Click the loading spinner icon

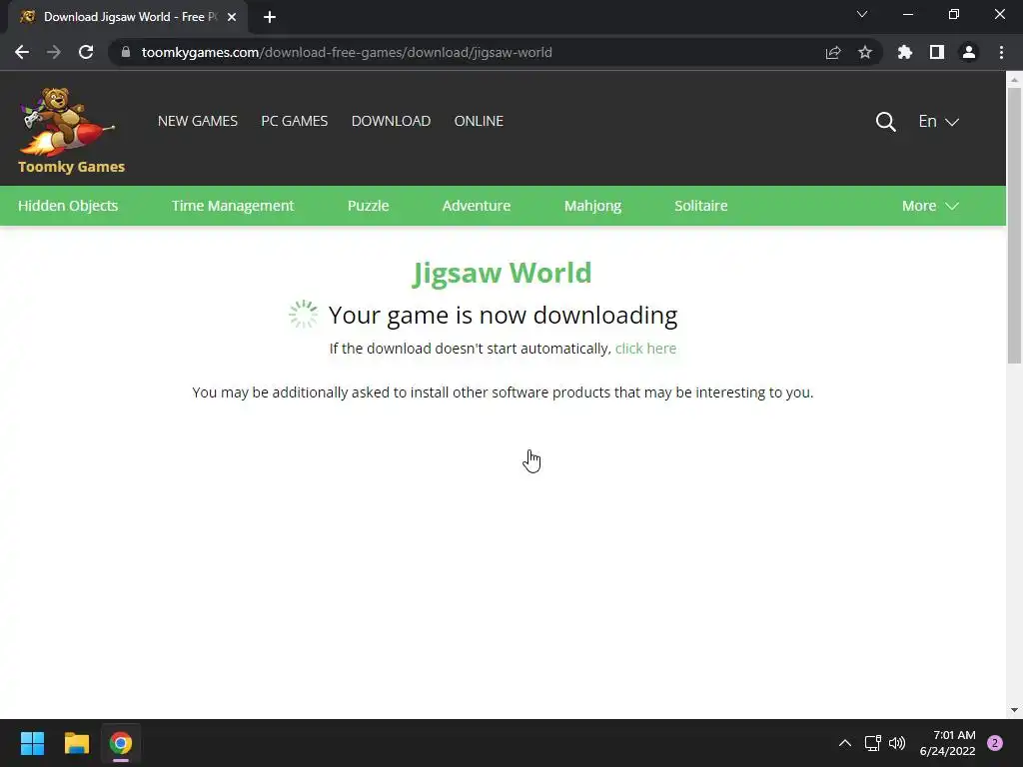click(304, 315)
